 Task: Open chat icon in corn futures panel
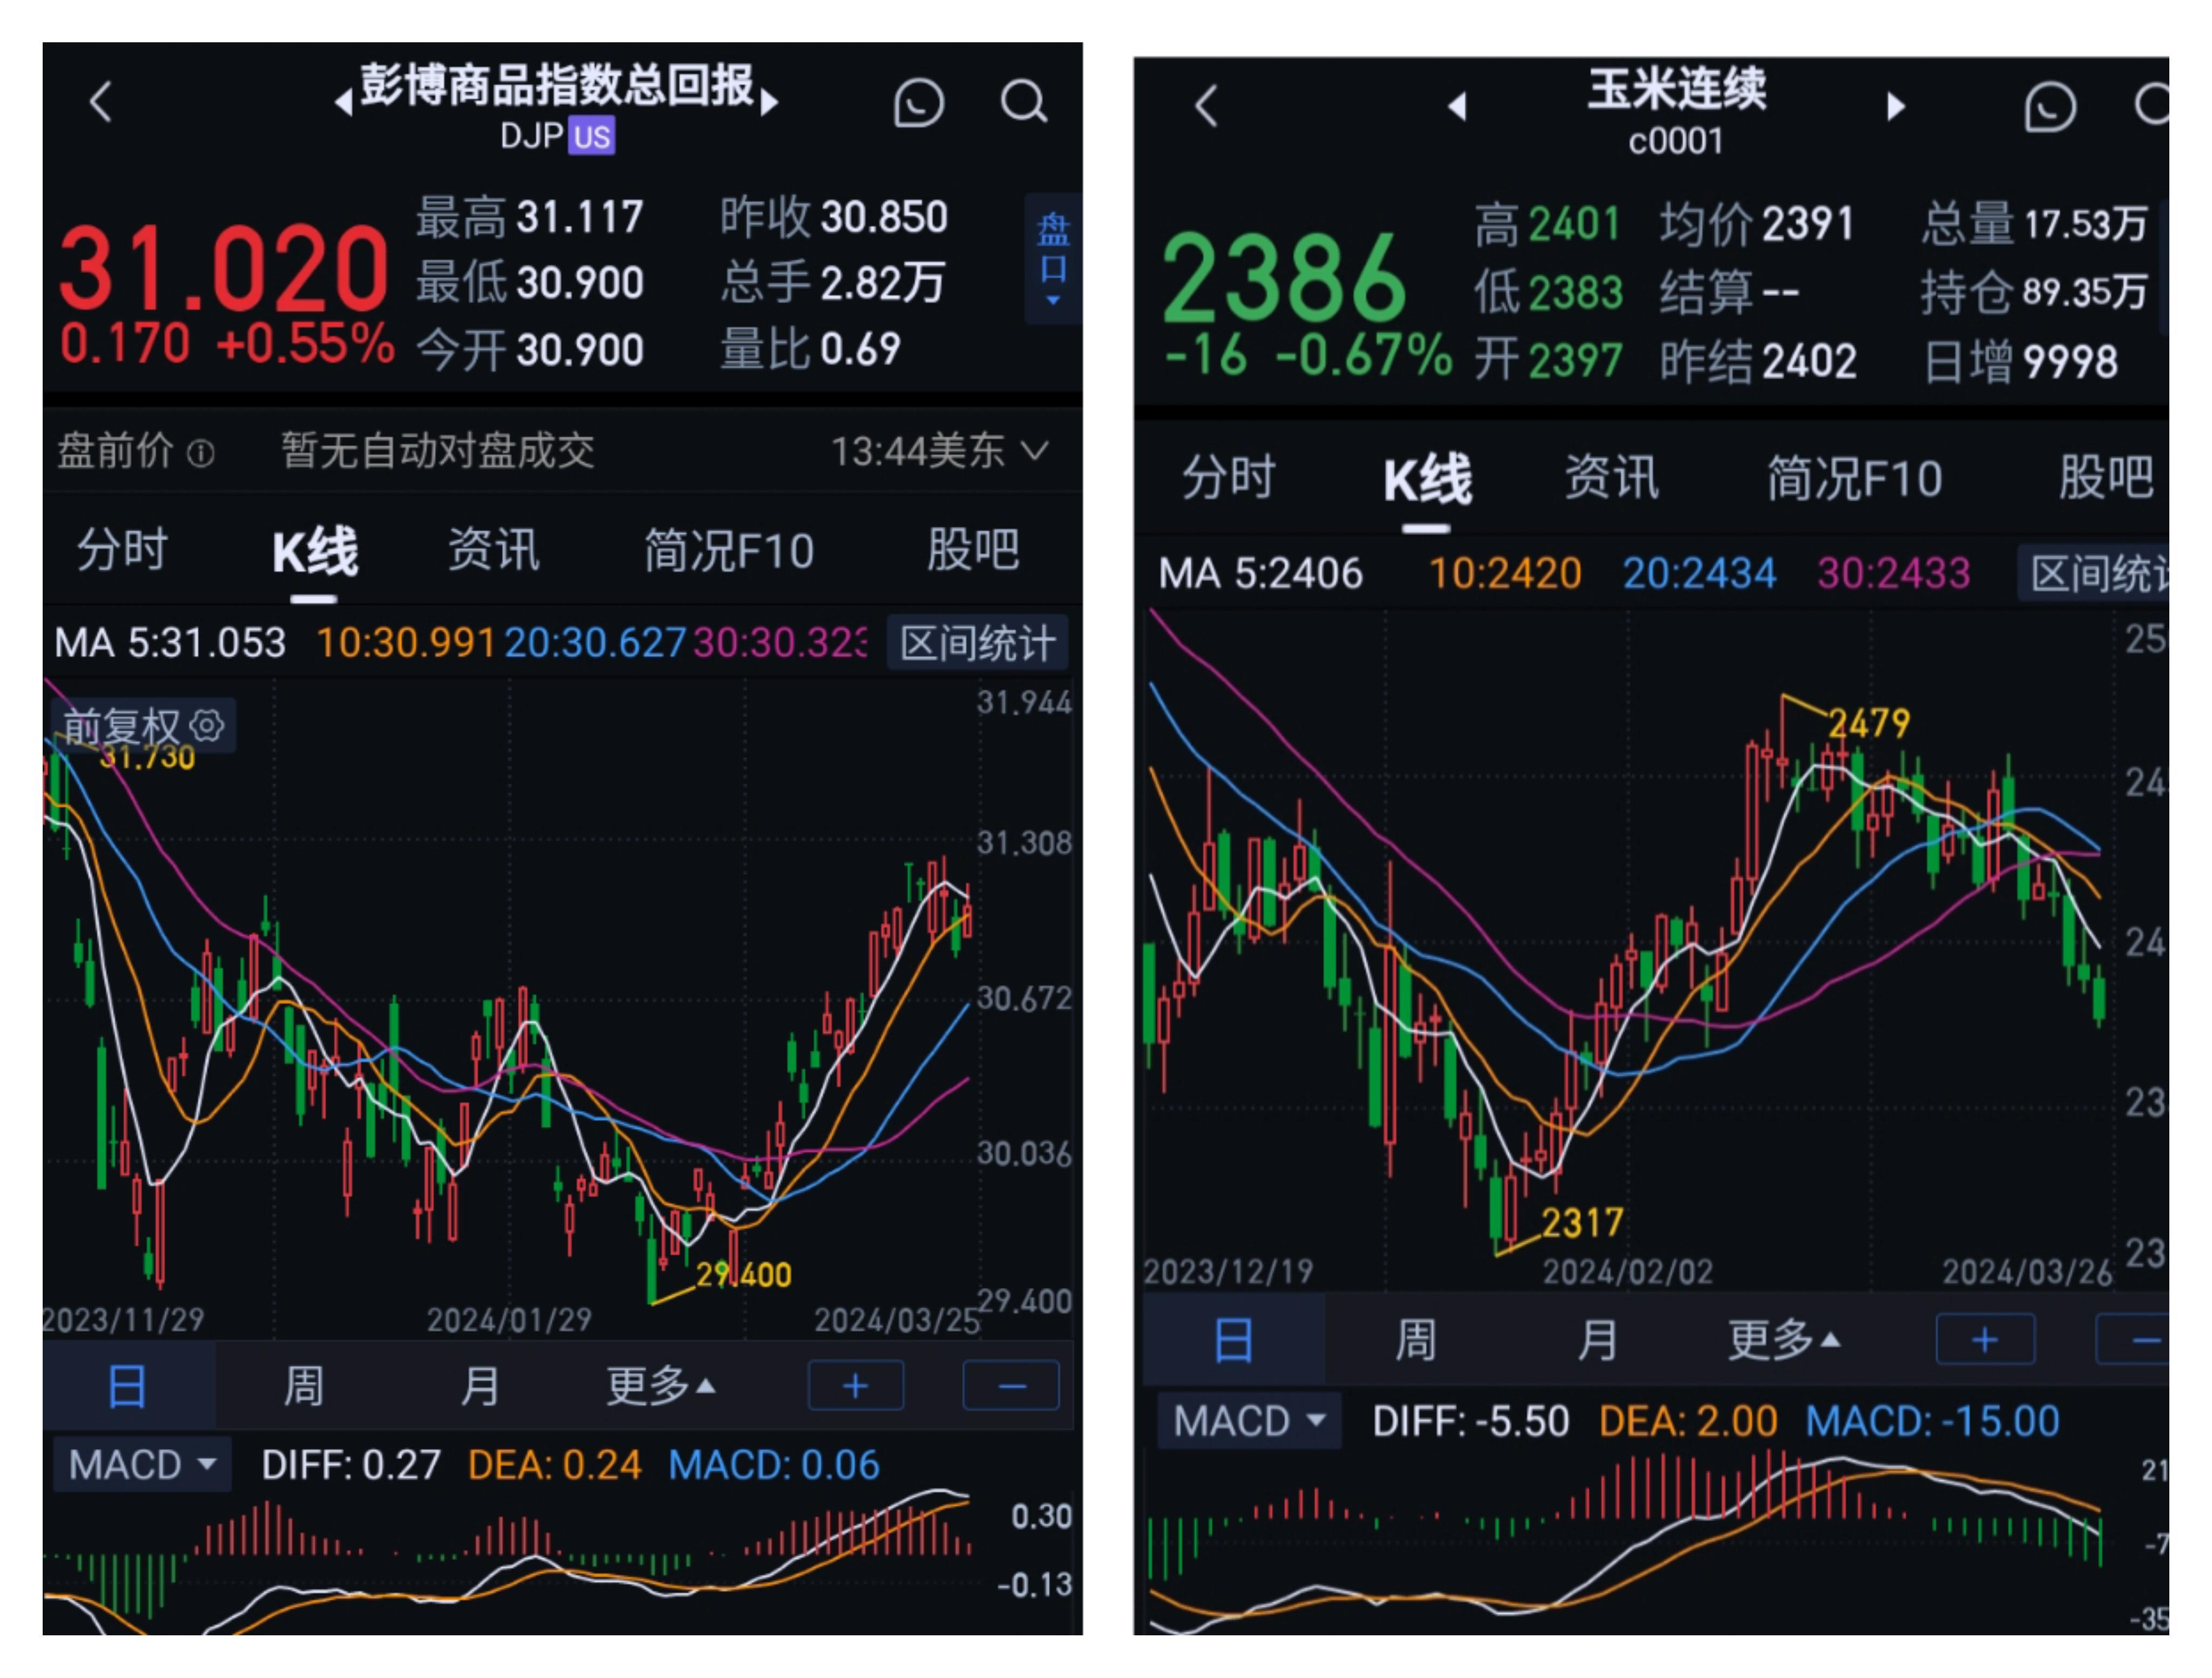[2049, 106]
